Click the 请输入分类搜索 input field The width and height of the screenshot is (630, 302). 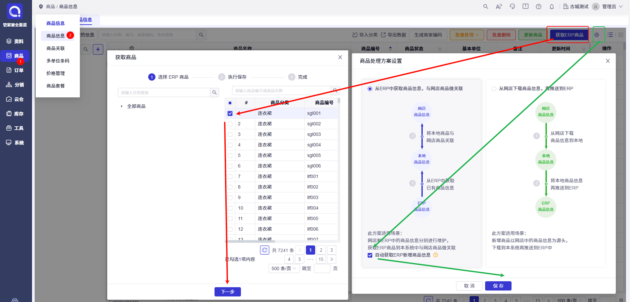pos(164,92)
